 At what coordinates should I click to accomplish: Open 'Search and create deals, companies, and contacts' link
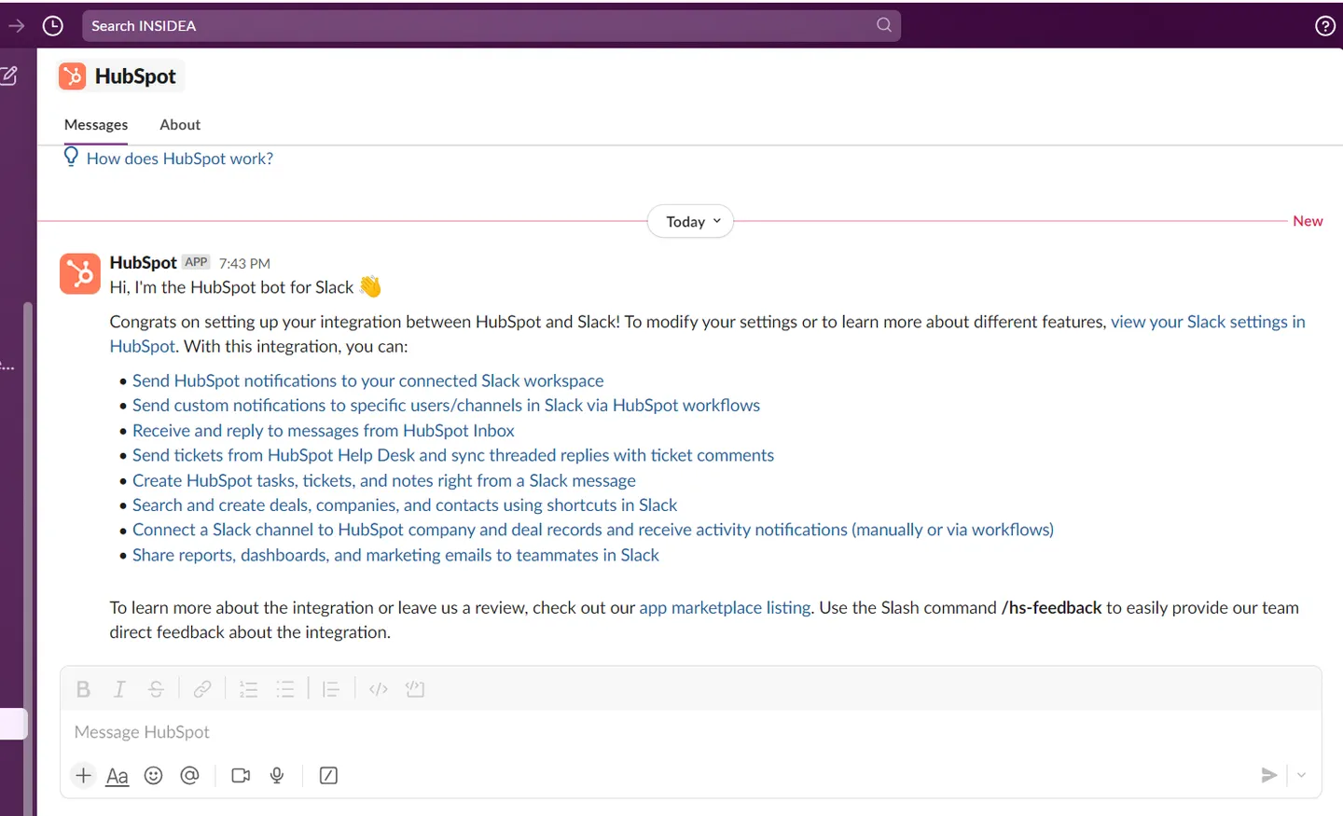tap(405, 505)
